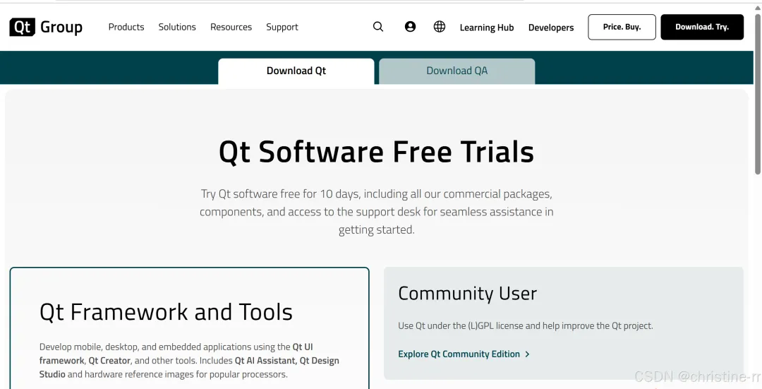Viewport: 762px width, 389px height.
Task: Click the scrollbar up arrow
Action: coord(758,7)
